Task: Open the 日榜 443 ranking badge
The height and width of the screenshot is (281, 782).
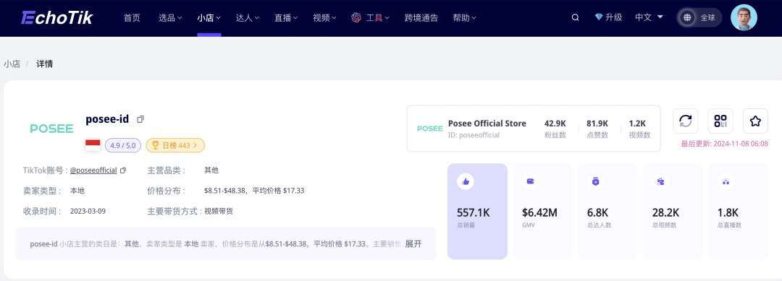Action: coord(175,145)
